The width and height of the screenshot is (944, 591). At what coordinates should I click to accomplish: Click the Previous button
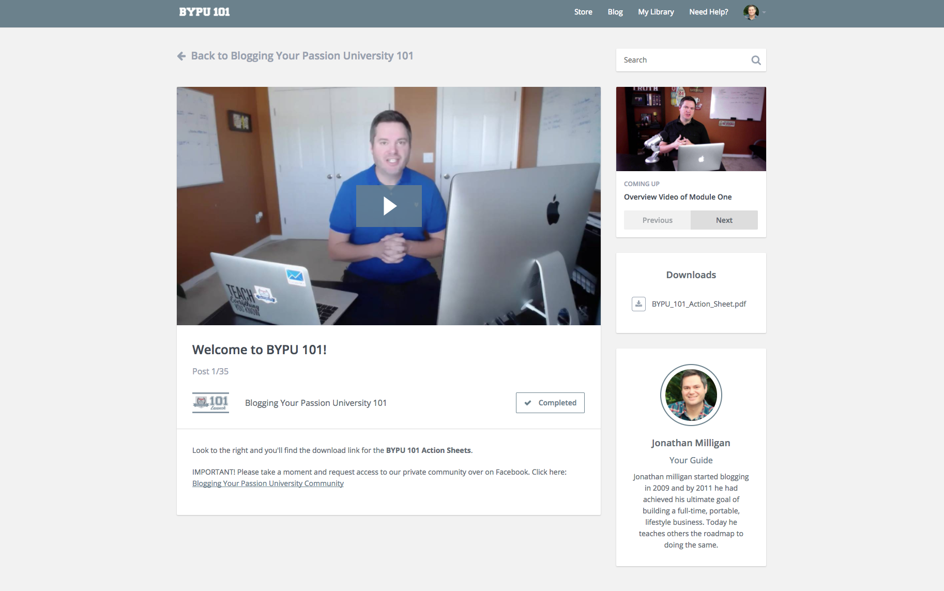657,220
